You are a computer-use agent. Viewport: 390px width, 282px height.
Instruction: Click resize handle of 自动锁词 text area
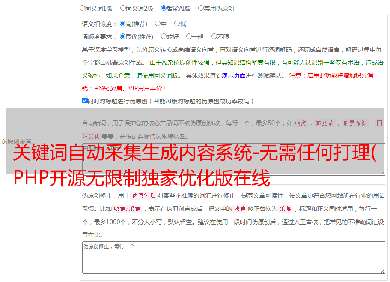coord(382,172)
